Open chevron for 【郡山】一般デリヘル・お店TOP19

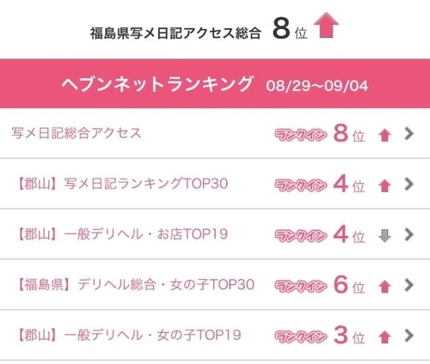[x=409, y=234]
